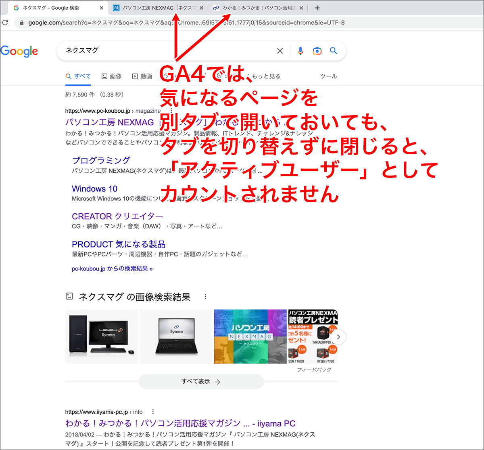The image size is (484, 450).
Task: Show next images with carousel arrow
Action: (x=339, y=337)
